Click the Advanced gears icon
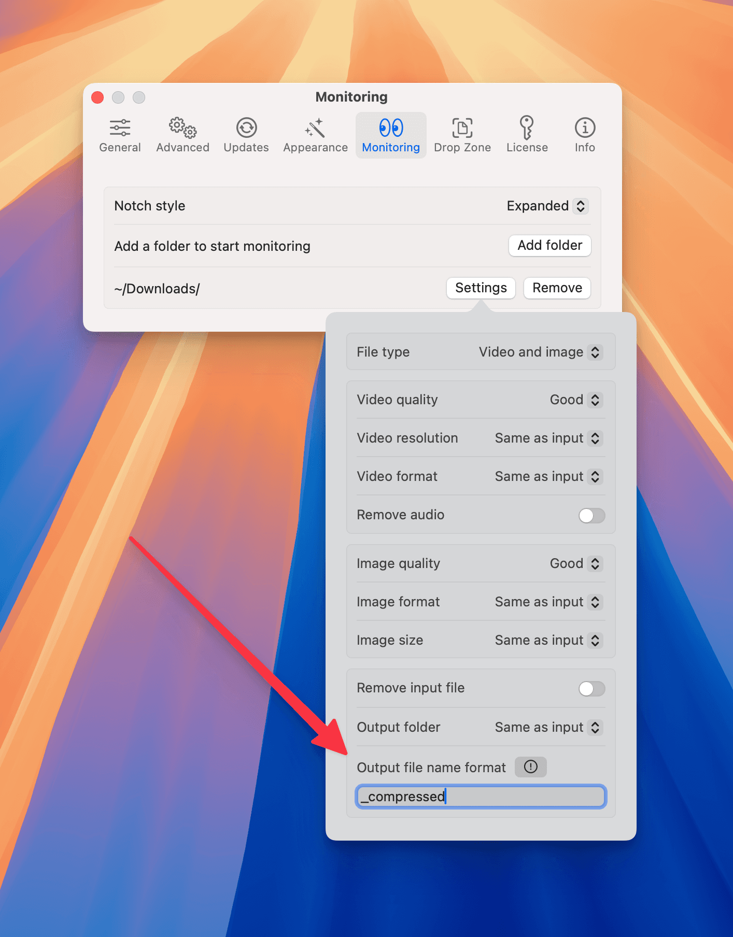Viewport: 733px width, 937px height. click(182, 127)
